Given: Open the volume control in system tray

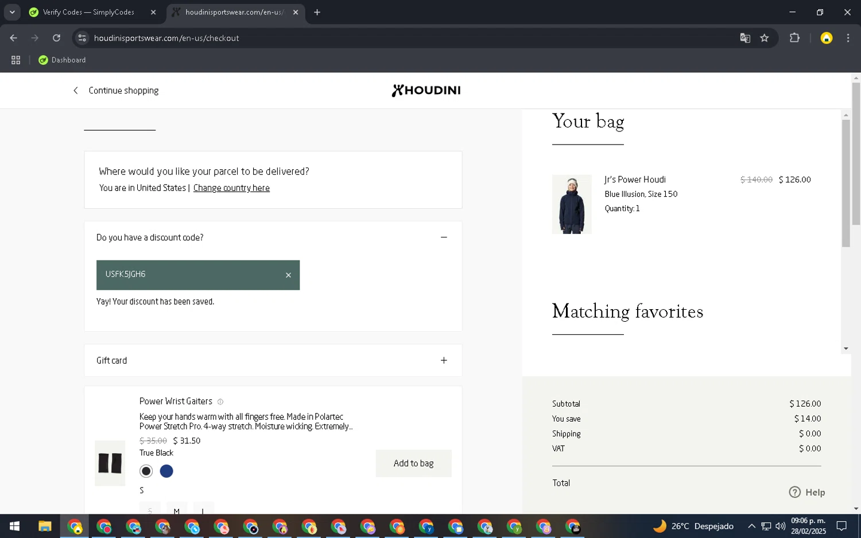Looking at the screenshot, I should point(781,526).
